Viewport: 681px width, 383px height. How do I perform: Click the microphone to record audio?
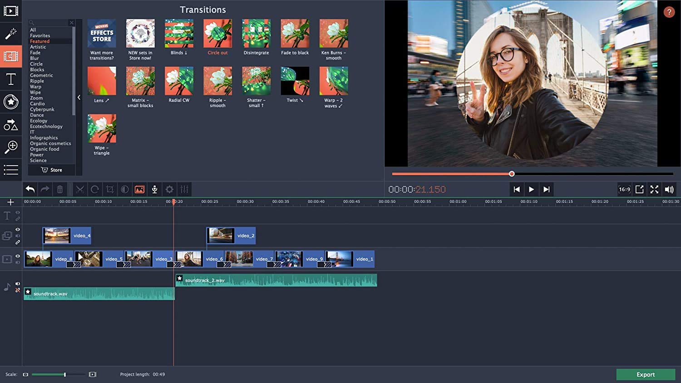tap(154, 189)
